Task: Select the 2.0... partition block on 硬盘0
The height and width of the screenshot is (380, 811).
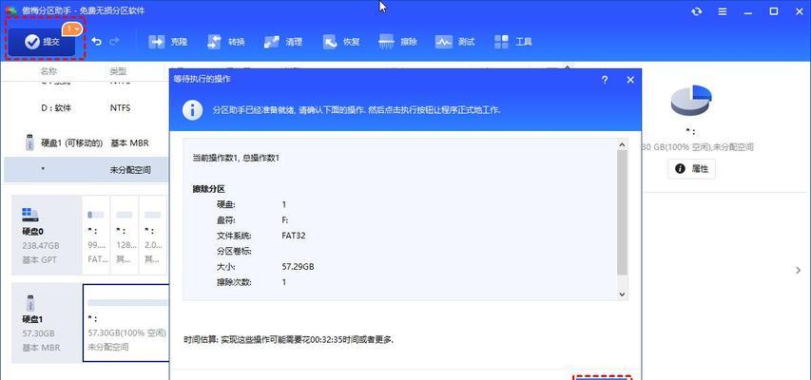Action: pos(152,235)
